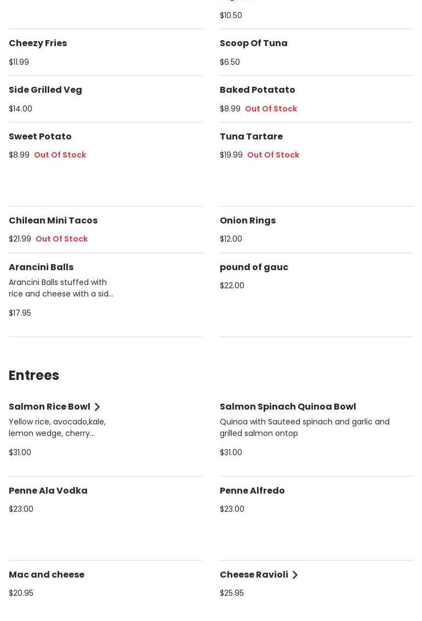Choose Chilean Mini Tacos item
The width and height of the screenshot is (422, 621).
[53, 221]
